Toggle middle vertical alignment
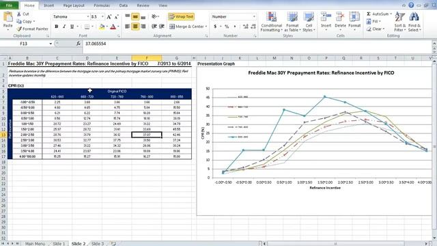This screenshot has width=437, height=246. click(135, 16)
